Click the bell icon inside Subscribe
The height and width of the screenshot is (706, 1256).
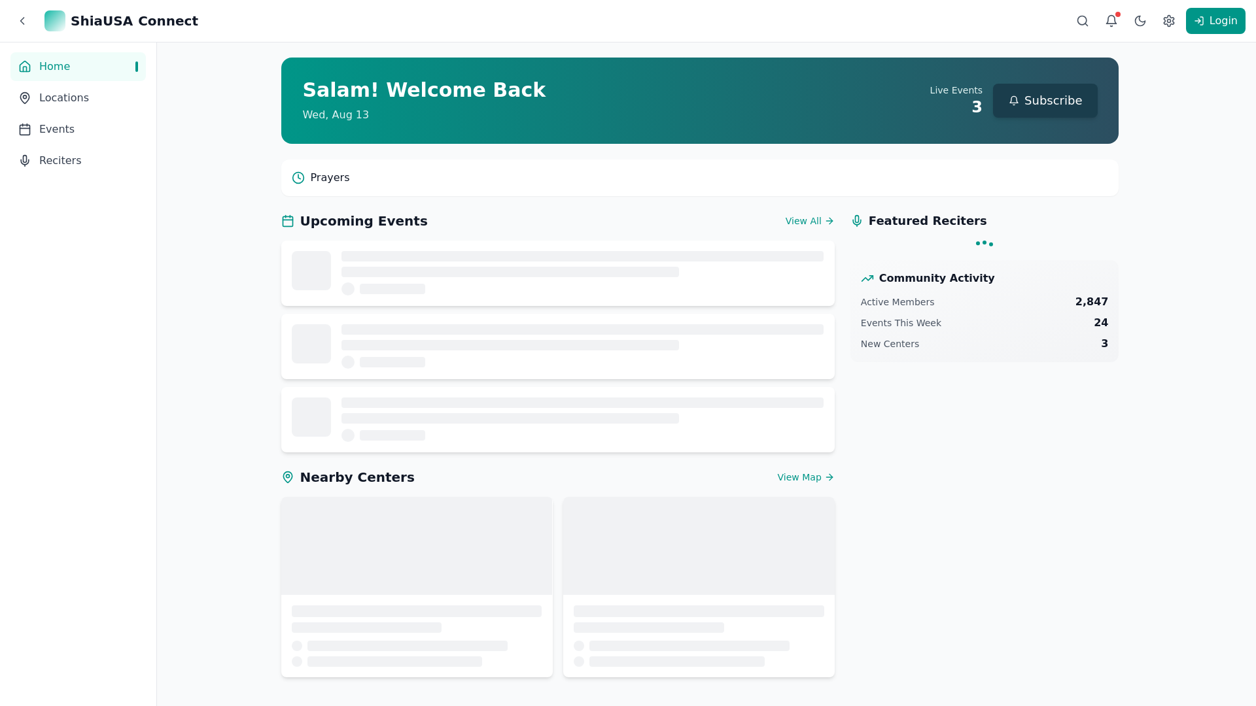click(1014, 101)
